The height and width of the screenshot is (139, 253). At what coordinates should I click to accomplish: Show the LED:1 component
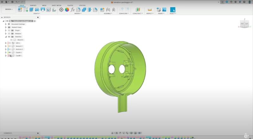click(x=10, y=43)
